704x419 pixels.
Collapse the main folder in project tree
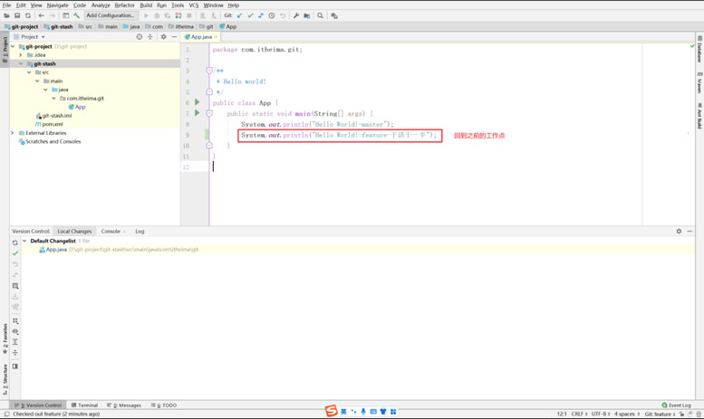point(37,81)
